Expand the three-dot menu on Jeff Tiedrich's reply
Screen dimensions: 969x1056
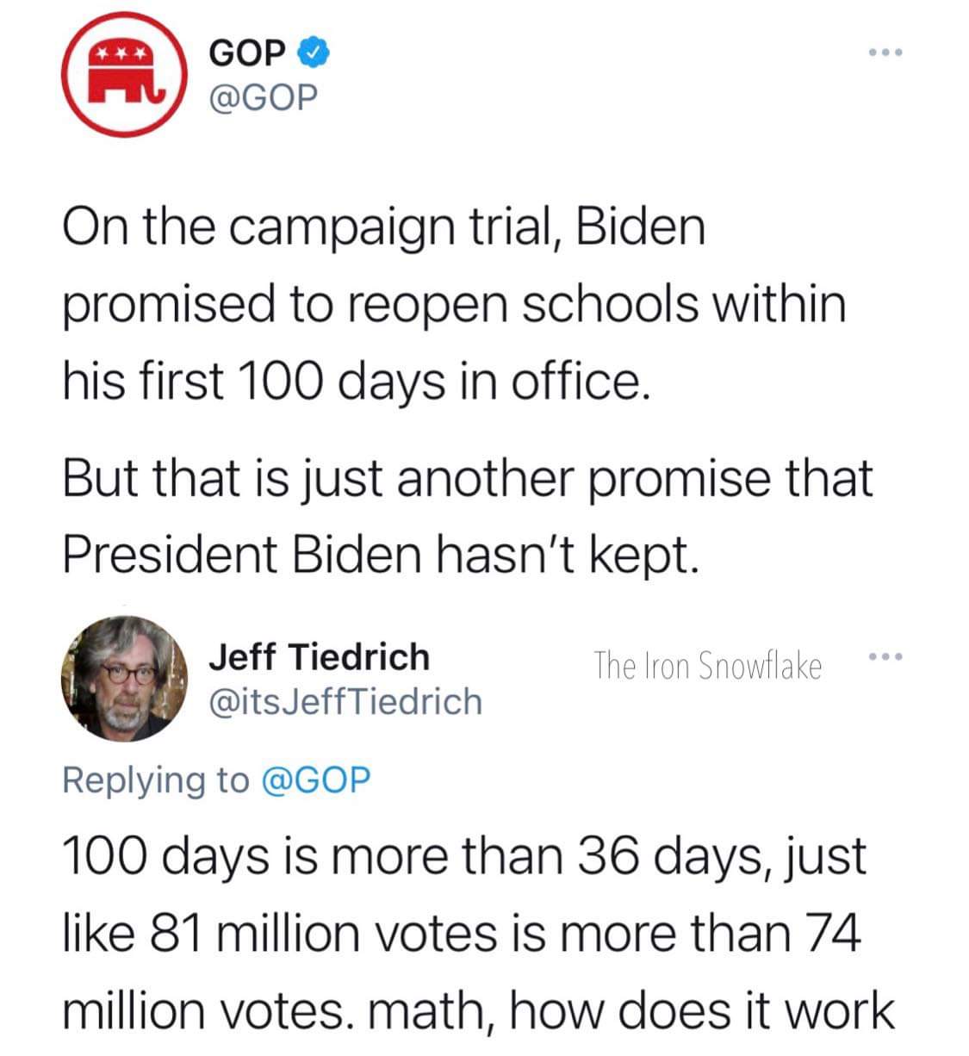tap(885, 659)
